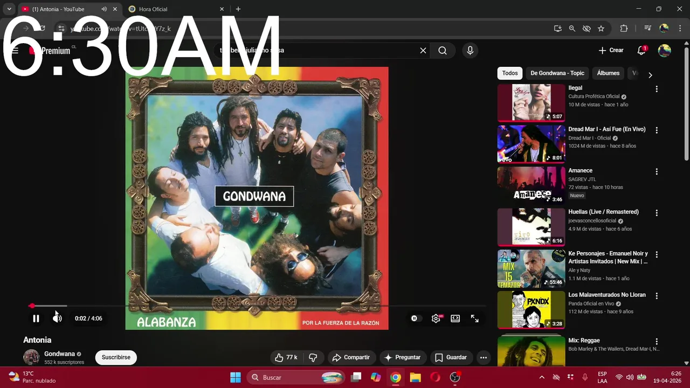Screen dimensions: 690x388
Task: Select the Todos chip
Action: [x=510, y=73]
